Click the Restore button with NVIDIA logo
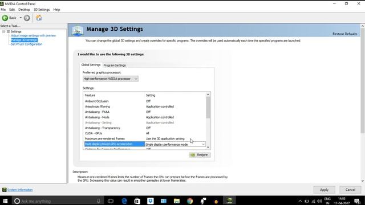The image size is (365, 205). [200, 155]
